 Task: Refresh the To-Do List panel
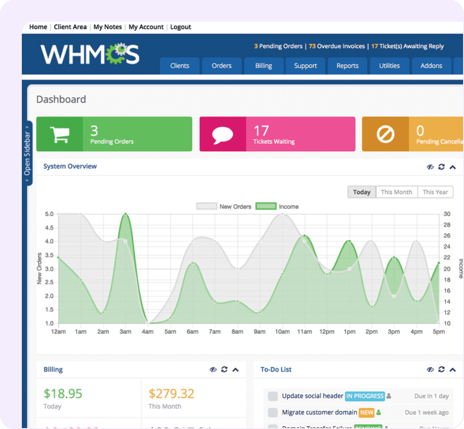(x=441, y=369)
